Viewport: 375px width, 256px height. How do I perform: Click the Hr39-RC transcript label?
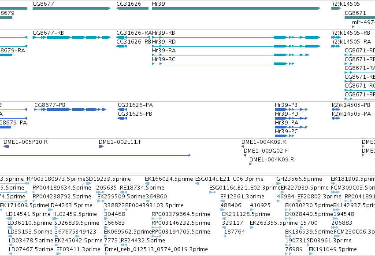pyautogui.click(x=163, y=59)
